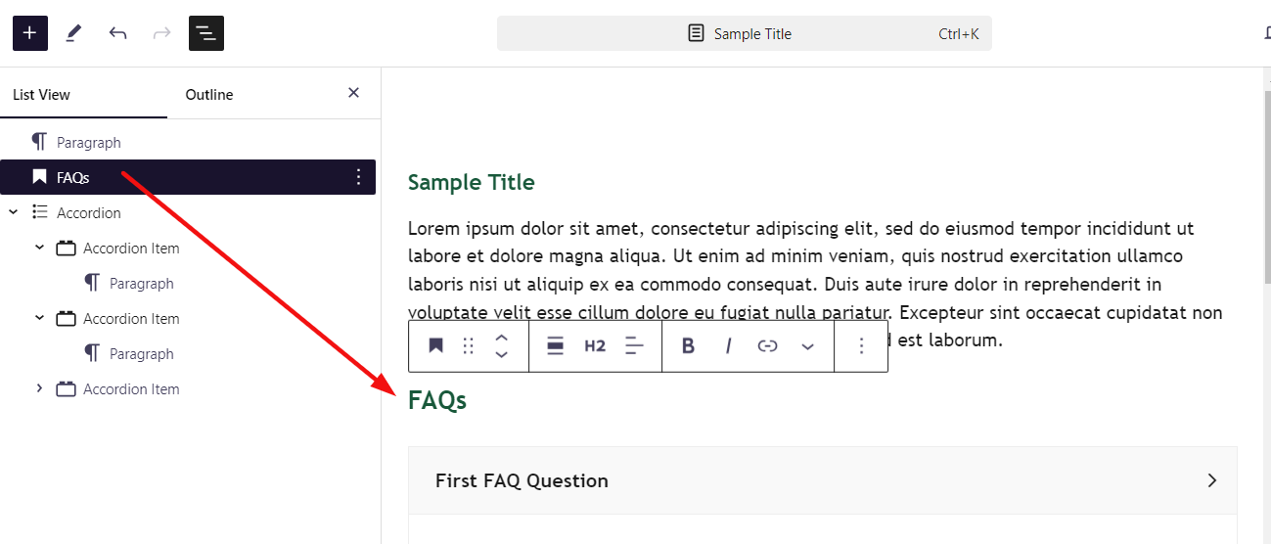Expand the third Accordion Item
The image size is (1271, 544).
pyautogui.click(x=39, y=388)
